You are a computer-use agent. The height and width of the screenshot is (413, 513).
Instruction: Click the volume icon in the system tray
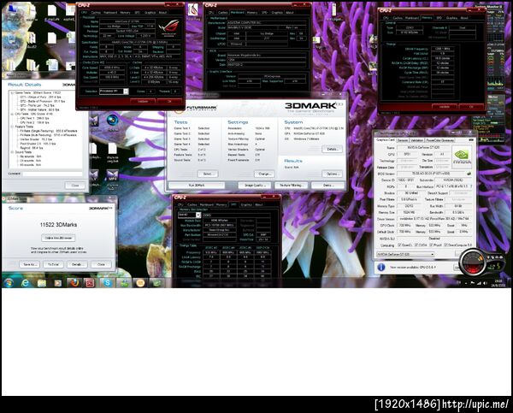pos(485,283)
